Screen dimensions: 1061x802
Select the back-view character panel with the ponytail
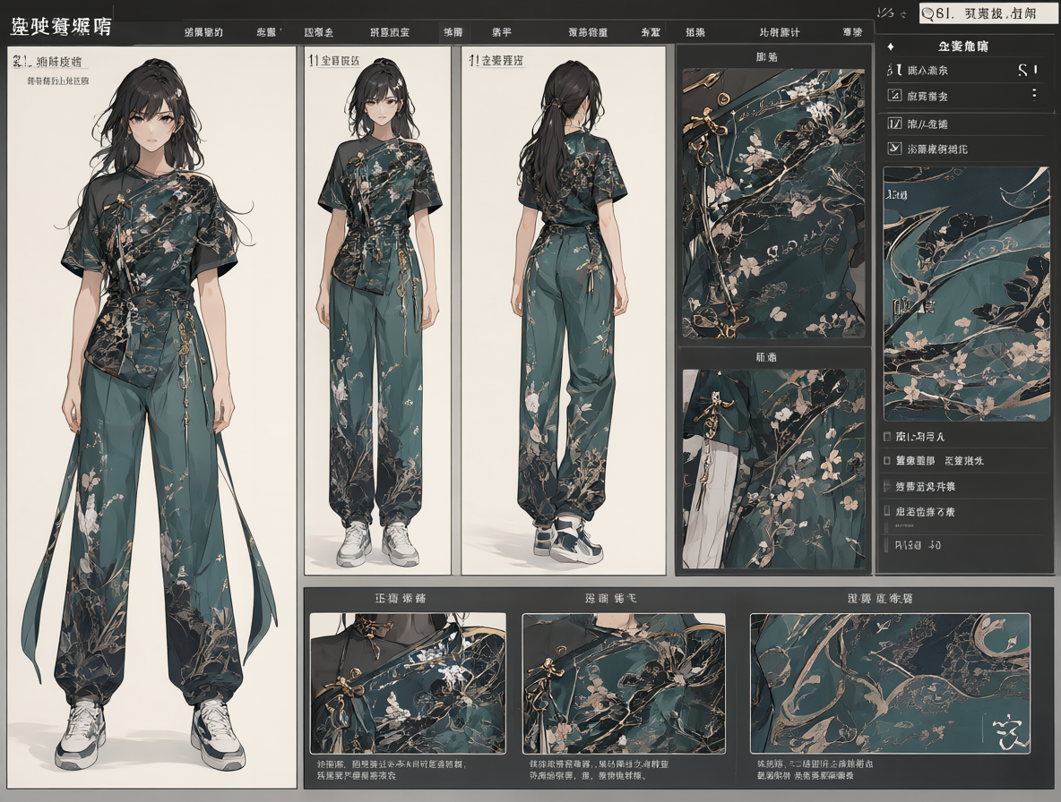(x=563, y=311)
